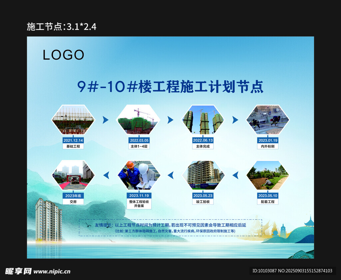Select the 交房 red carpet hexagon photo
Viewport: 341px width, 280px height.
pos(73,175)
